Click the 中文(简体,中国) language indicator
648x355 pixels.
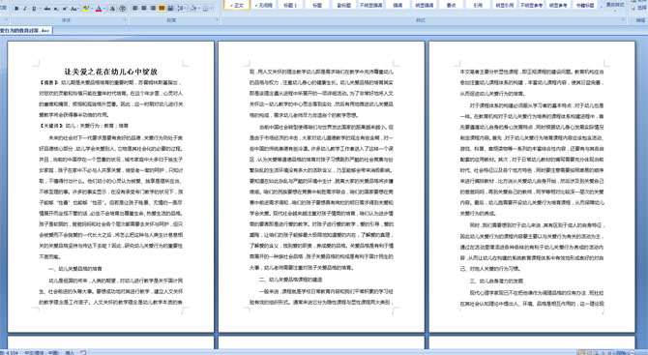pyautogui.click(x=41, y=352)
